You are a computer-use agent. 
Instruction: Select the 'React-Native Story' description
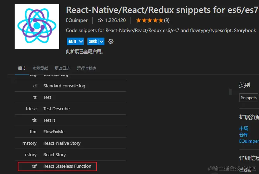62,143
